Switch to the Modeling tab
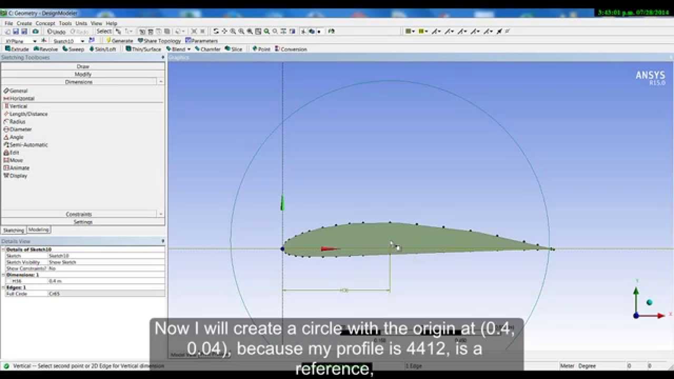Screen dimensions: 674x379 [x=38, y=230]
